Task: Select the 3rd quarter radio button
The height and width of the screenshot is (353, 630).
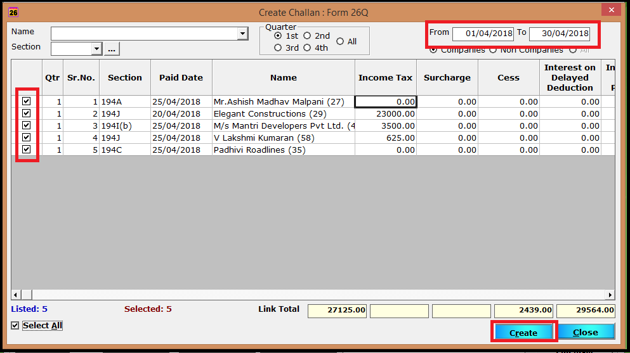Action: pyautogui.click(x=278, y=48)
